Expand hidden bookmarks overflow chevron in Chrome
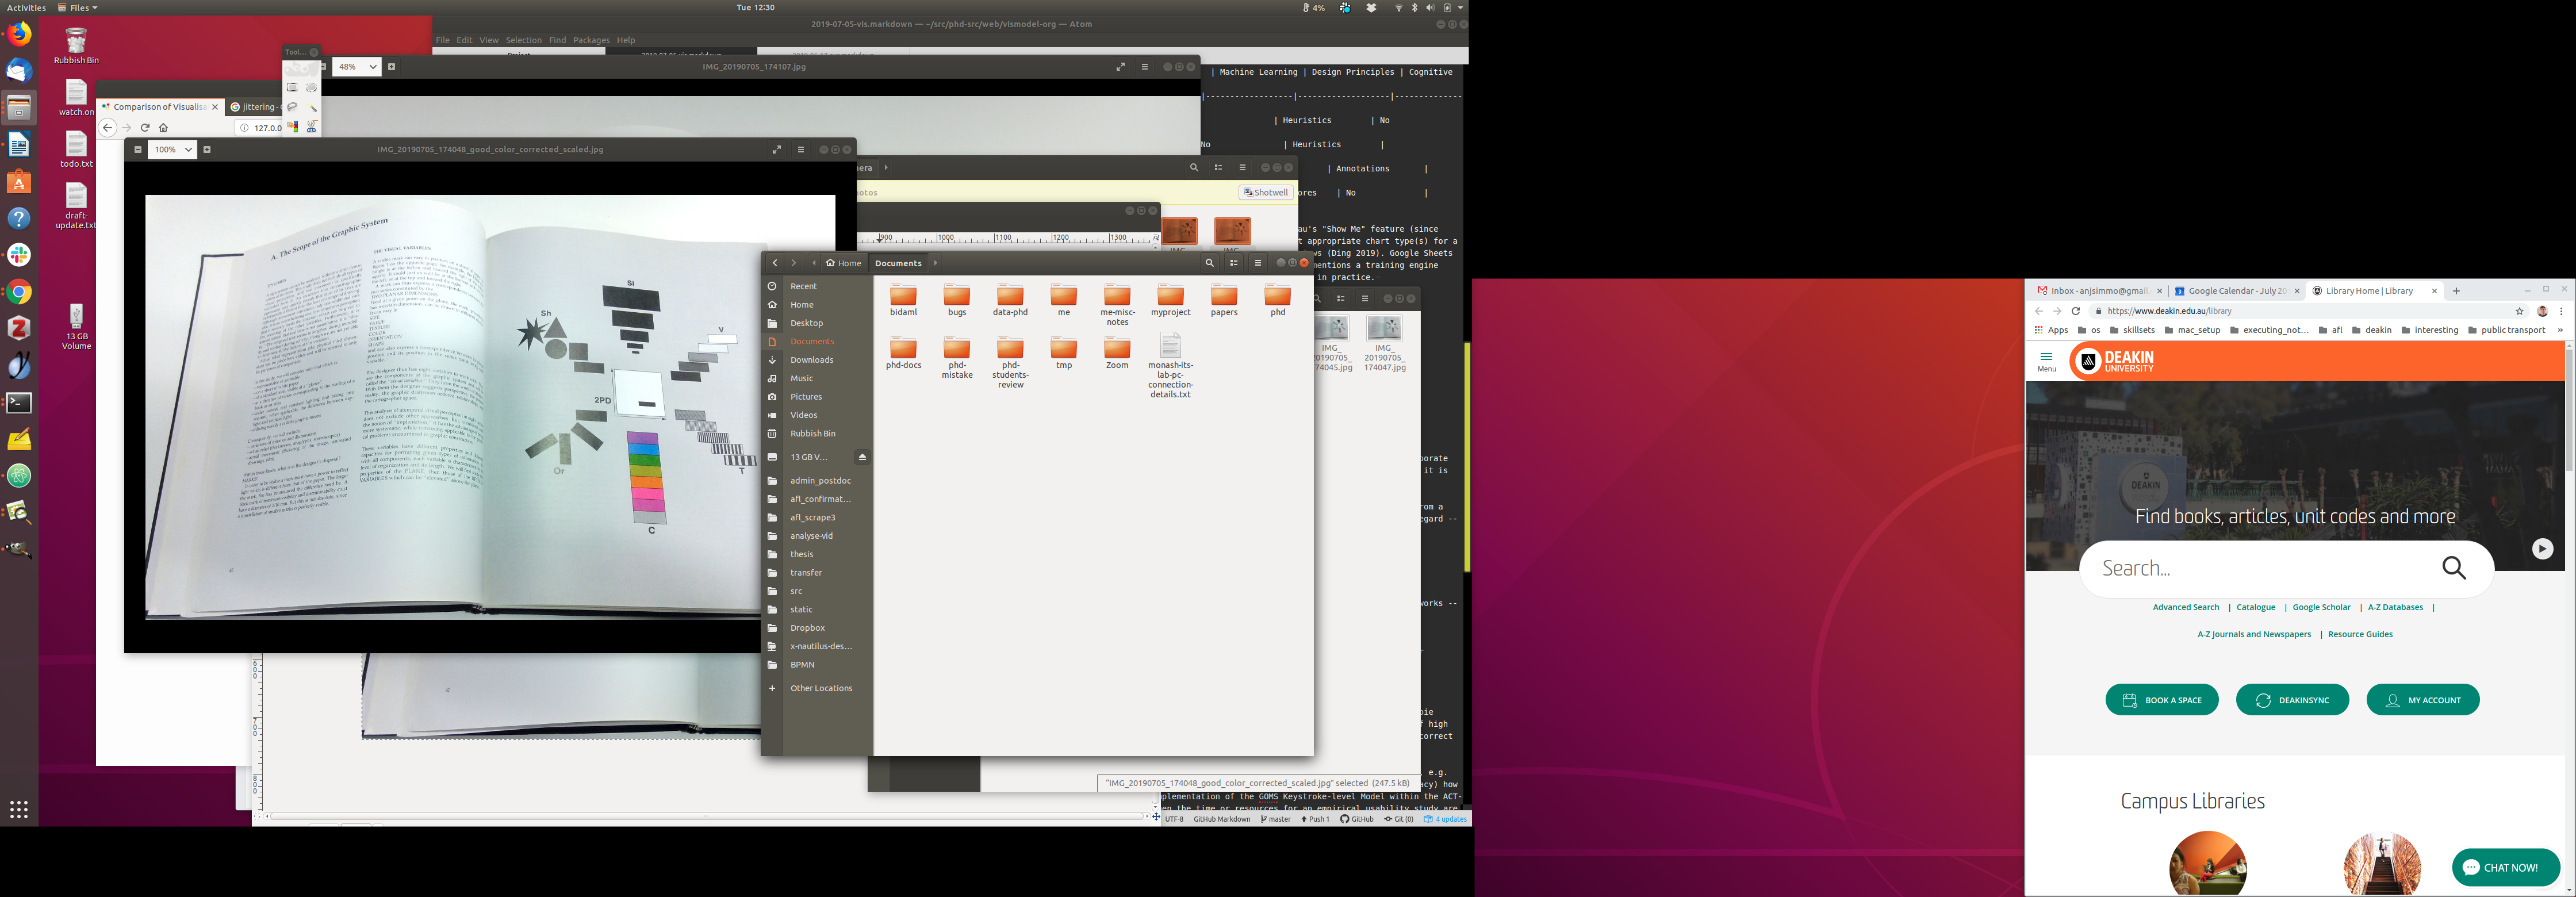The image size is (2576, 897). coord(2560,330)
